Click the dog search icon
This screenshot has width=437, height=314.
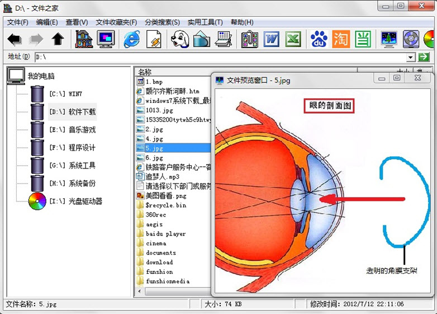pyautogui.click(x=180, y=39)
